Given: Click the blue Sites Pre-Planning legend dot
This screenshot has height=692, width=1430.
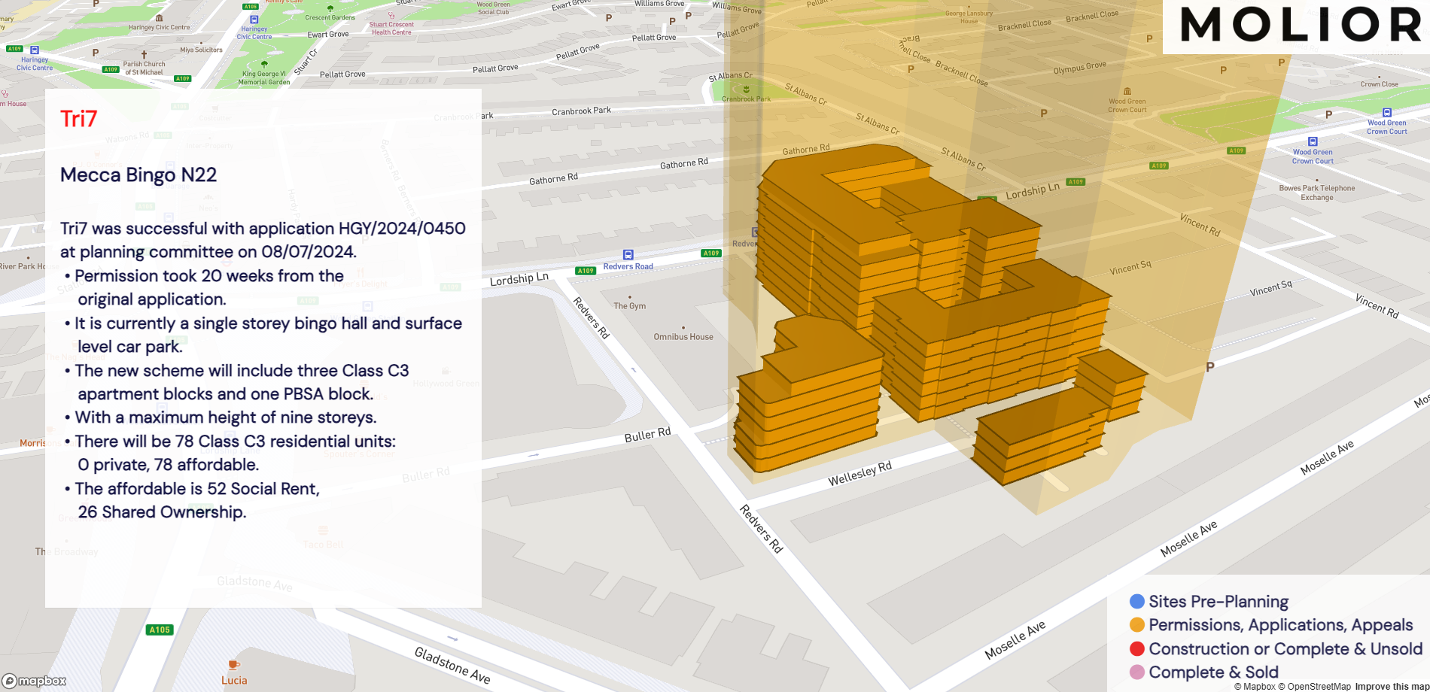Looking at the screenshot, I should coord(1137,601).
